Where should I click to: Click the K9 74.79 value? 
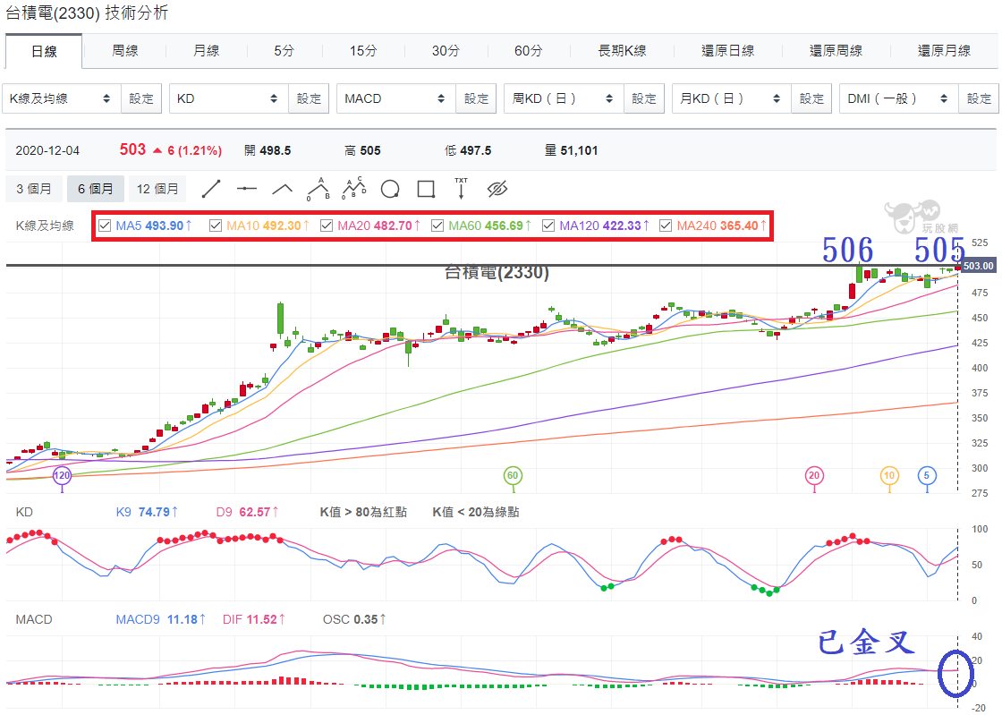tap(147, 512)
